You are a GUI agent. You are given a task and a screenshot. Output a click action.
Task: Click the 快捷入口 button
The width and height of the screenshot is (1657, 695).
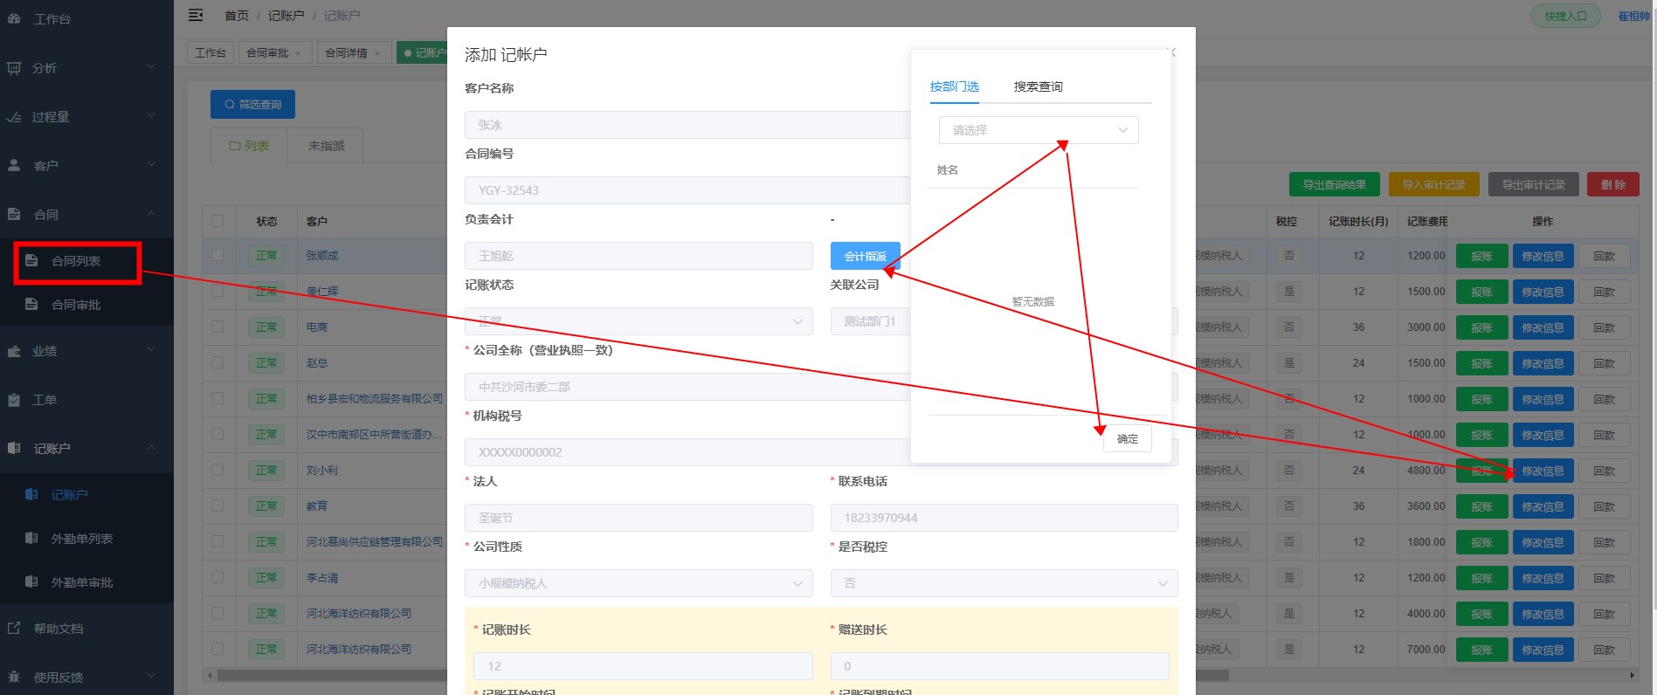pos(1565,17)
